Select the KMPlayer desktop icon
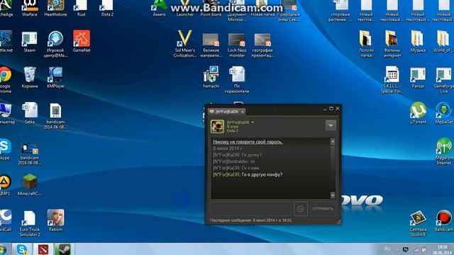Image resolution: width=454 pixels, height=255 pixels. (55, 77)
